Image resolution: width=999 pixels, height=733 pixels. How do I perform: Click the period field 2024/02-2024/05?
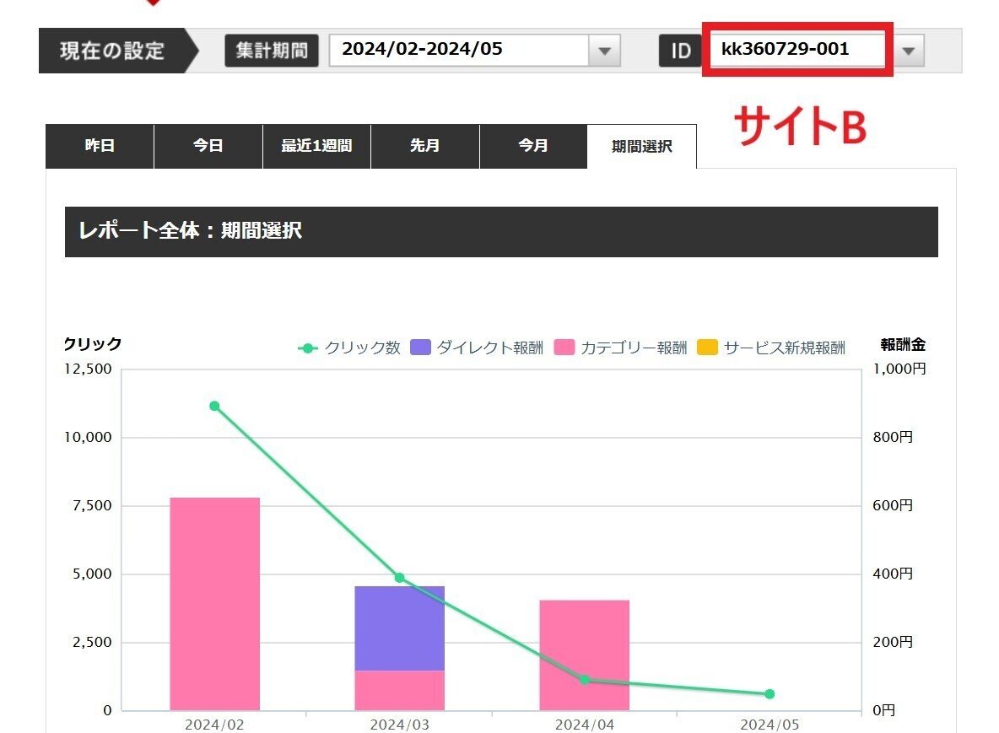tap(459, 51)
